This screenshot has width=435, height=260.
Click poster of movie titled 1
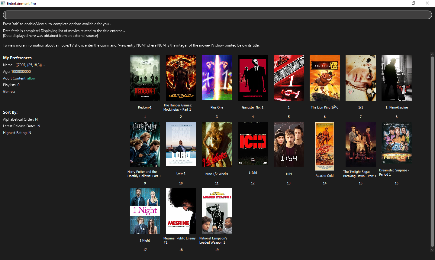coord(289,78)
